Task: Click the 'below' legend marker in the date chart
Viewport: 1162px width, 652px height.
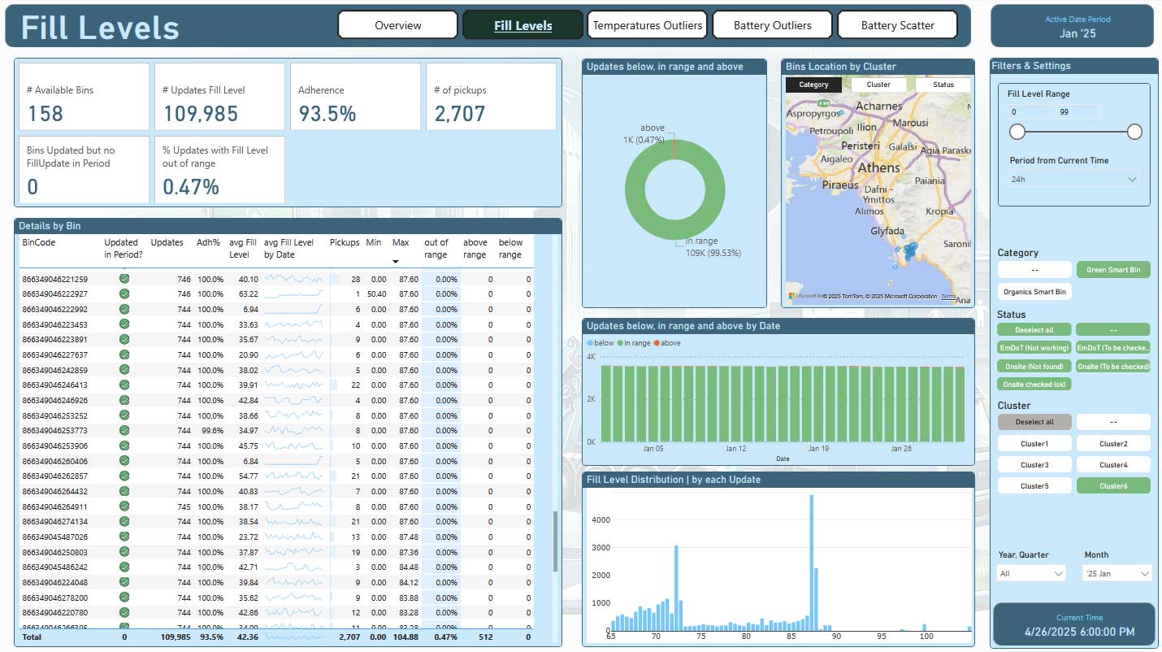Action: (590, 343)
